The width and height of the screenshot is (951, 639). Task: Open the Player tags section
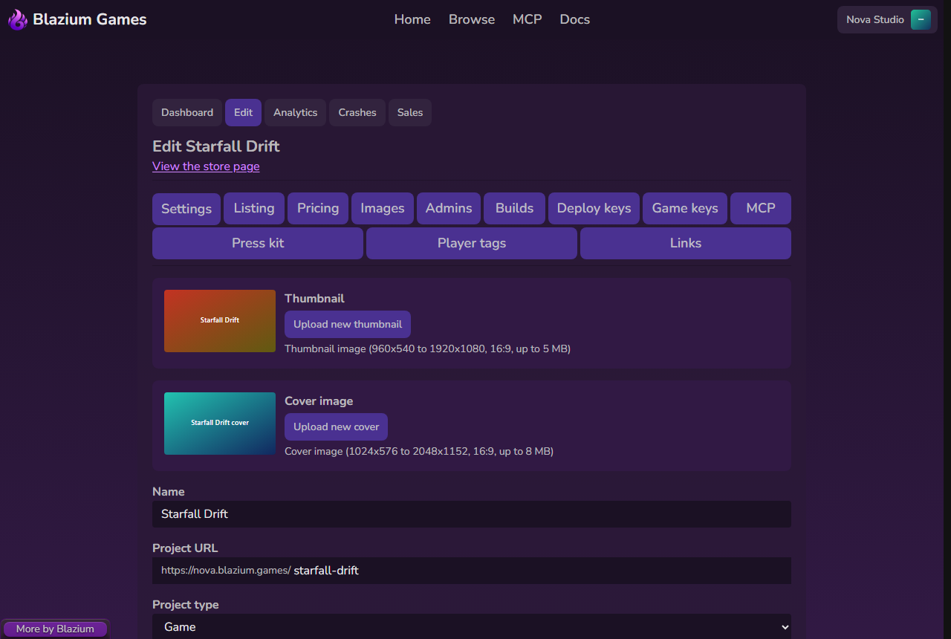coord(472,243)
